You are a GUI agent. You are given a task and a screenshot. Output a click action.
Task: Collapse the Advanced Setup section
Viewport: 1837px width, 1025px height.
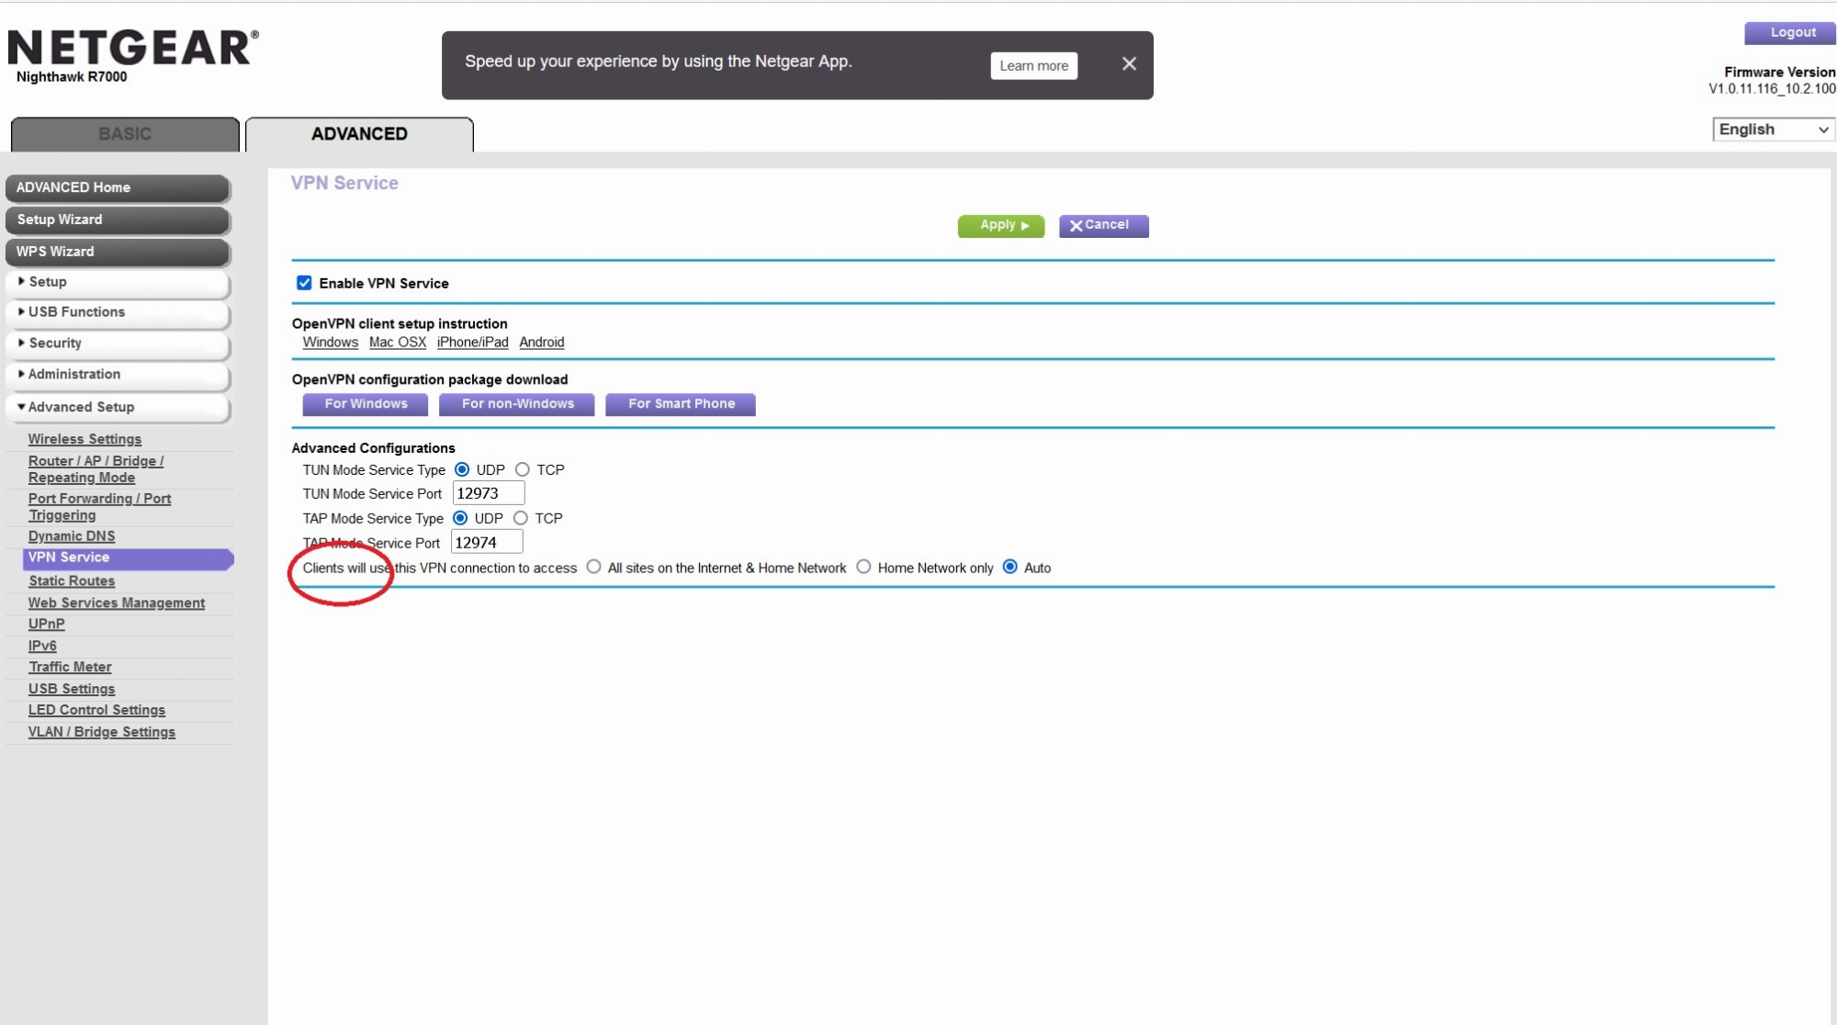81,407
